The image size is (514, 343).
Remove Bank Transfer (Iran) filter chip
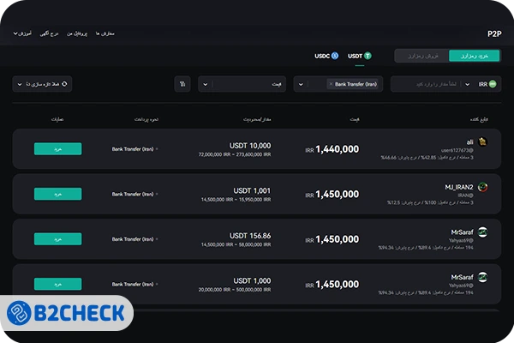coord(331,84)
